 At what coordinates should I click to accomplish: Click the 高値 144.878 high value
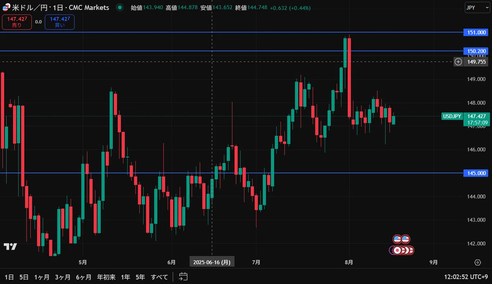(x=182, y=8)
